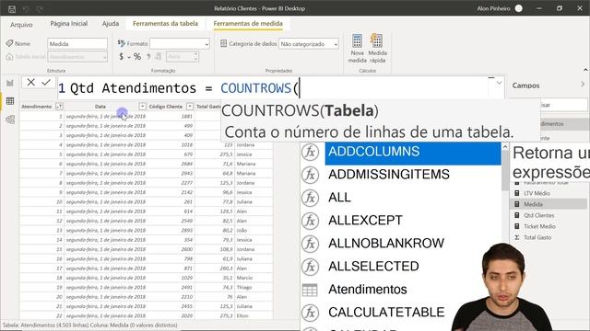Select LTV Médio measure field

pos(537,193)
